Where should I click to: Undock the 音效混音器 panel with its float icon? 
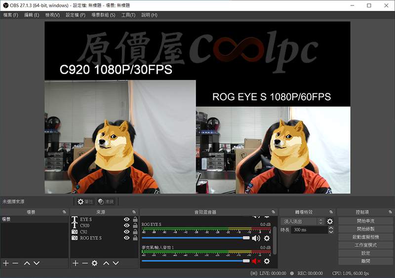click(274, 212)
